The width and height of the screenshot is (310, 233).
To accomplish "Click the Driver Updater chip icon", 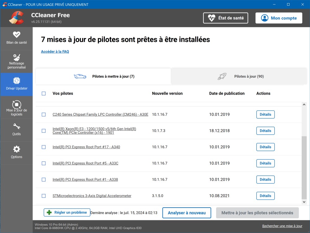I will (x=16, y=81).
